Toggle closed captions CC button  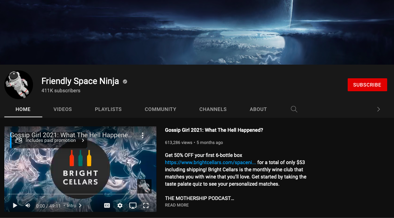pos(107,205)
